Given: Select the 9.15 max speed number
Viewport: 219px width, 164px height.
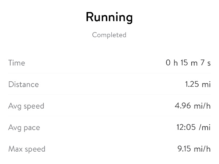Looking at the screenshot, I should tap(185, 149).
